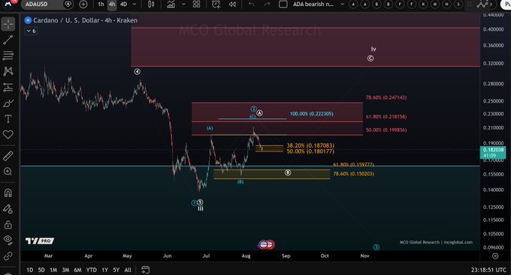Screen dimensions: 511x275
Task: Open the XABCD patterns tool
Action: coord(8,71)
